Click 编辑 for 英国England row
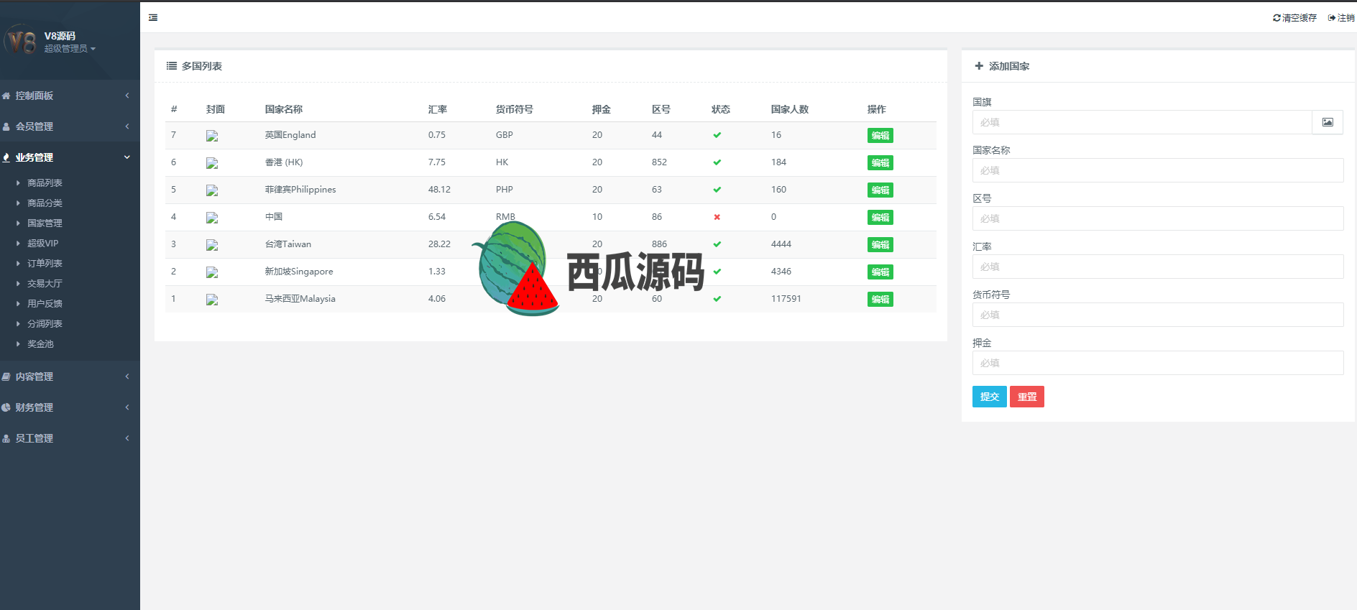1357x610 pixels. click(x=880, y=135)
